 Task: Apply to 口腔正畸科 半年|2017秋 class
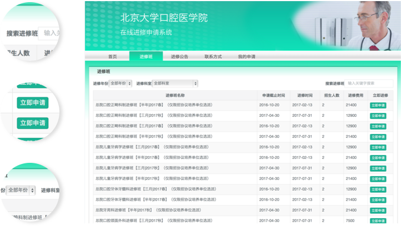[x=378, y=137]
